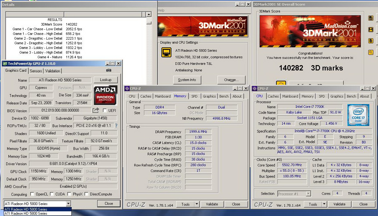Click the yellow monitor icon in 3DMark settings
Viewport: 378px width, 216px height.
(x=166, y=52)
